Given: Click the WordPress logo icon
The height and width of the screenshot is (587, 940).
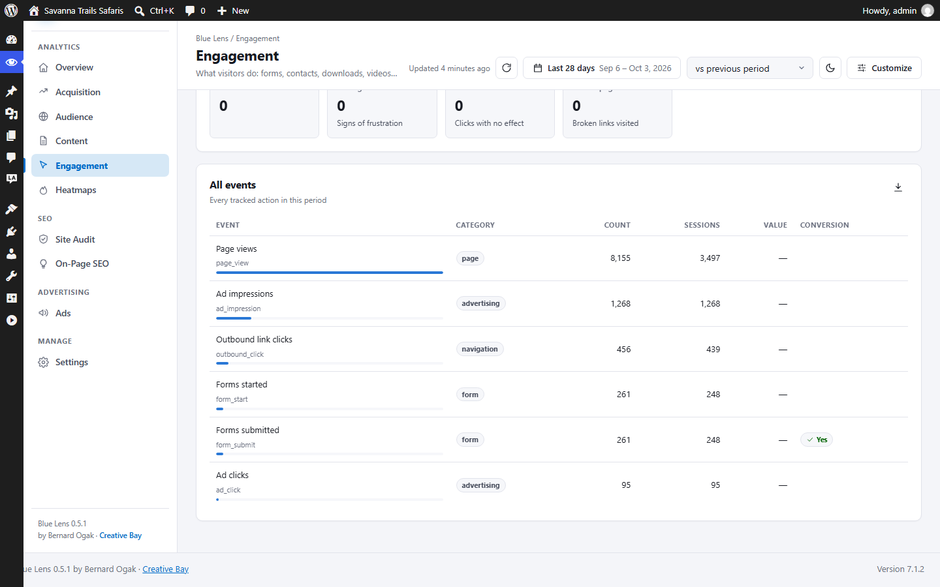Looking at the screenshot, I should (11, 10).
